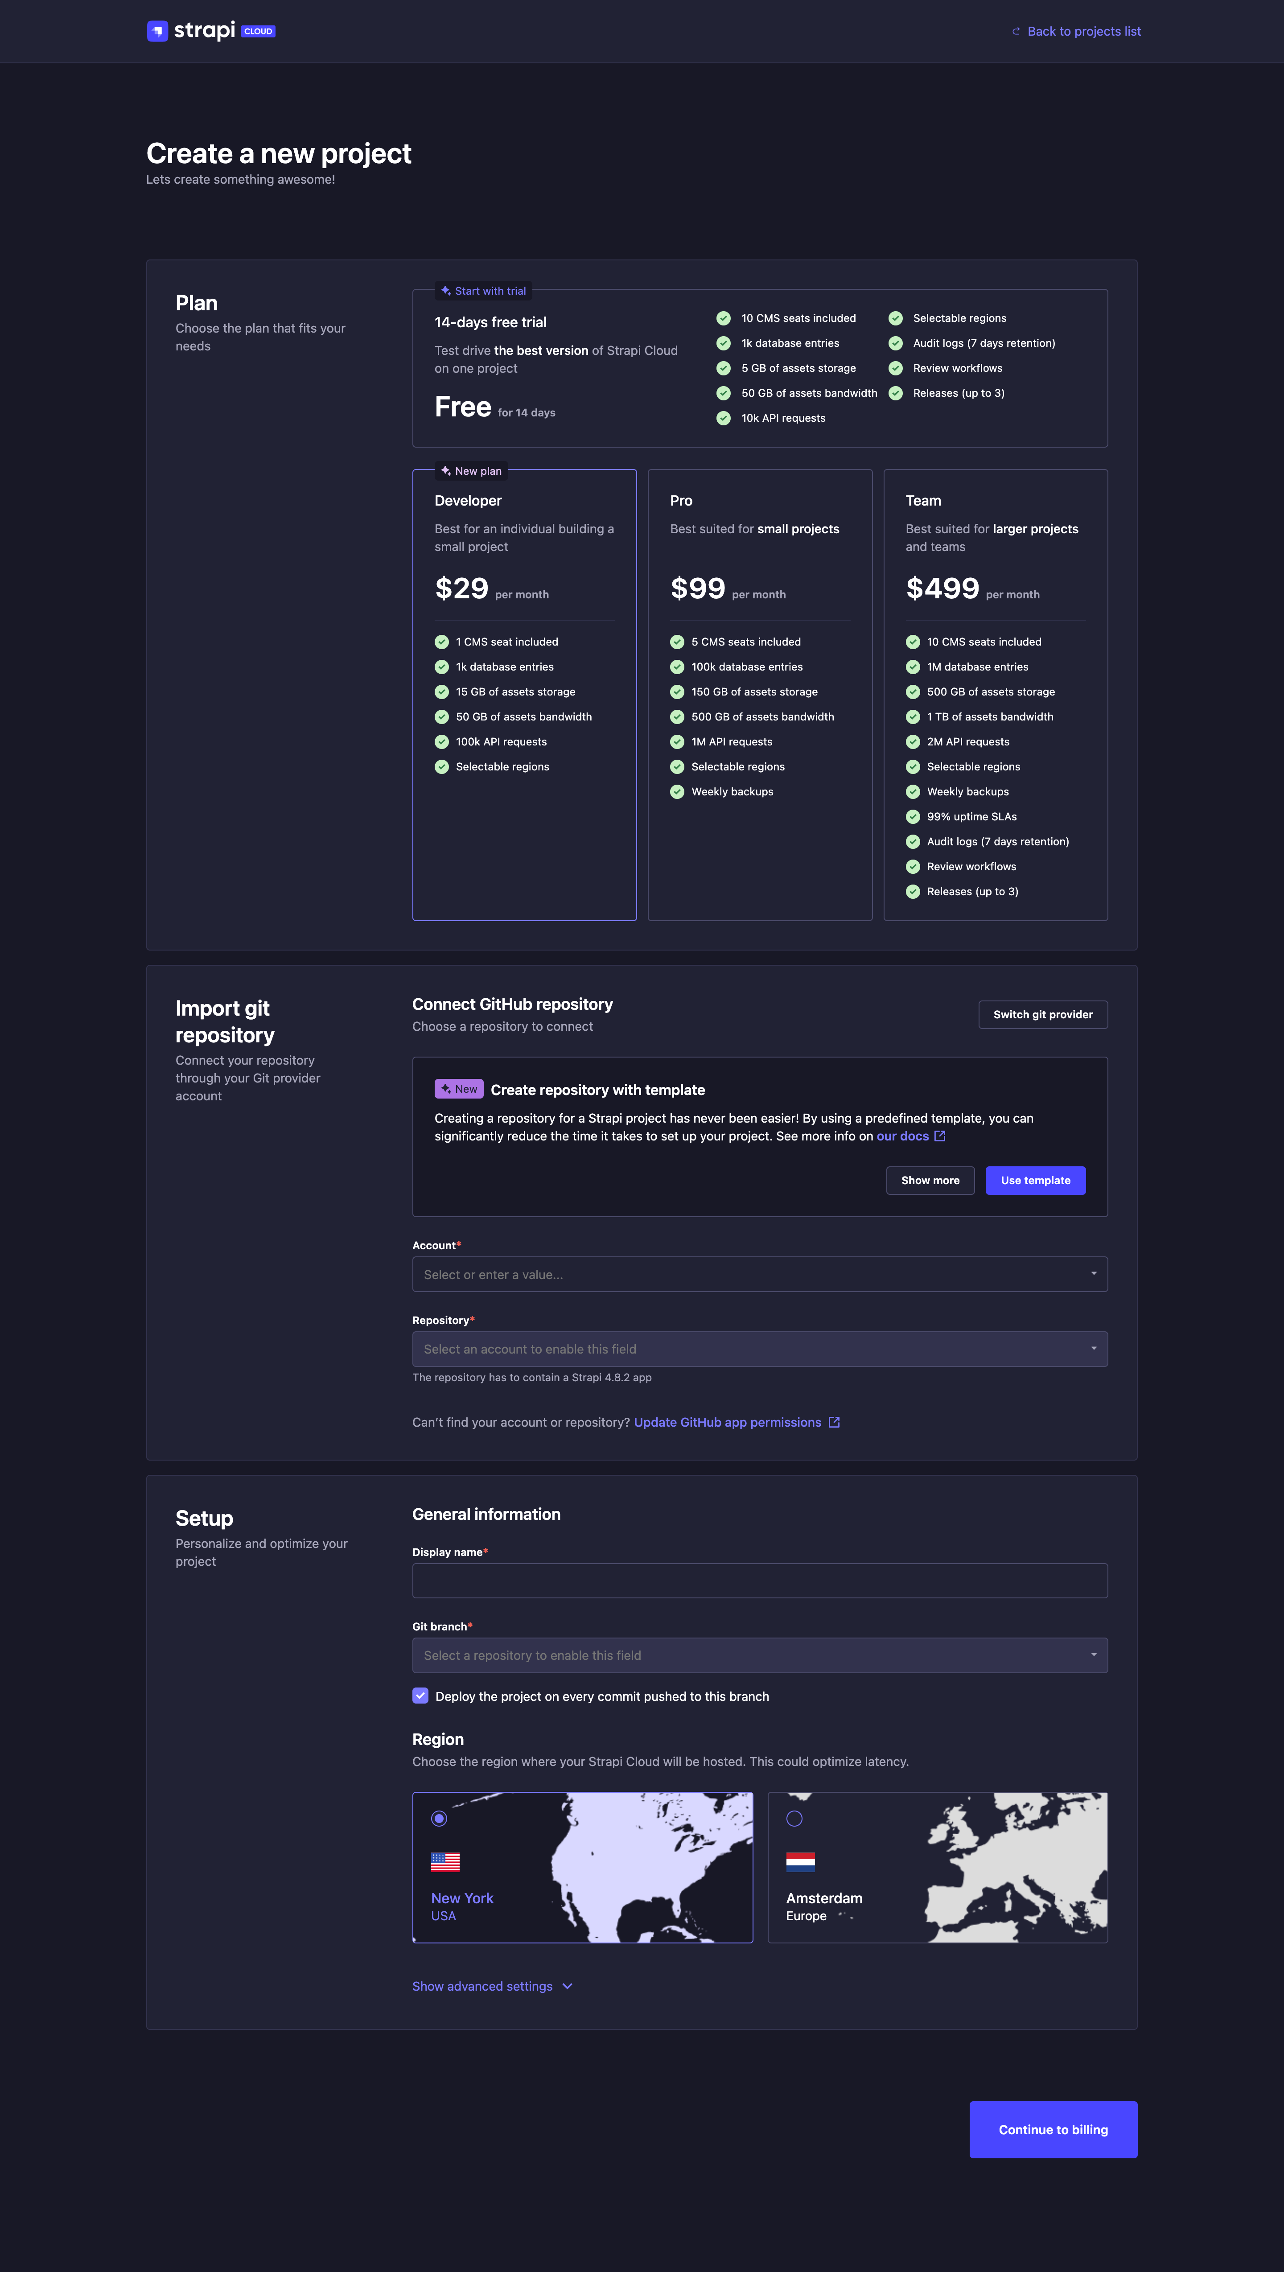Select the Amsterdam region radio button
The width and height of the screenshot is (1284, 2272).
pyautogui.click(x=794, y=1819)
